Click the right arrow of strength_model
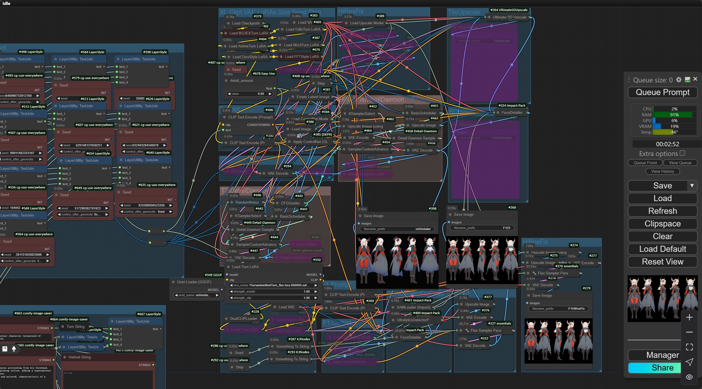The width and height of the screenshot is (702, 389). (x=316, y=291)
